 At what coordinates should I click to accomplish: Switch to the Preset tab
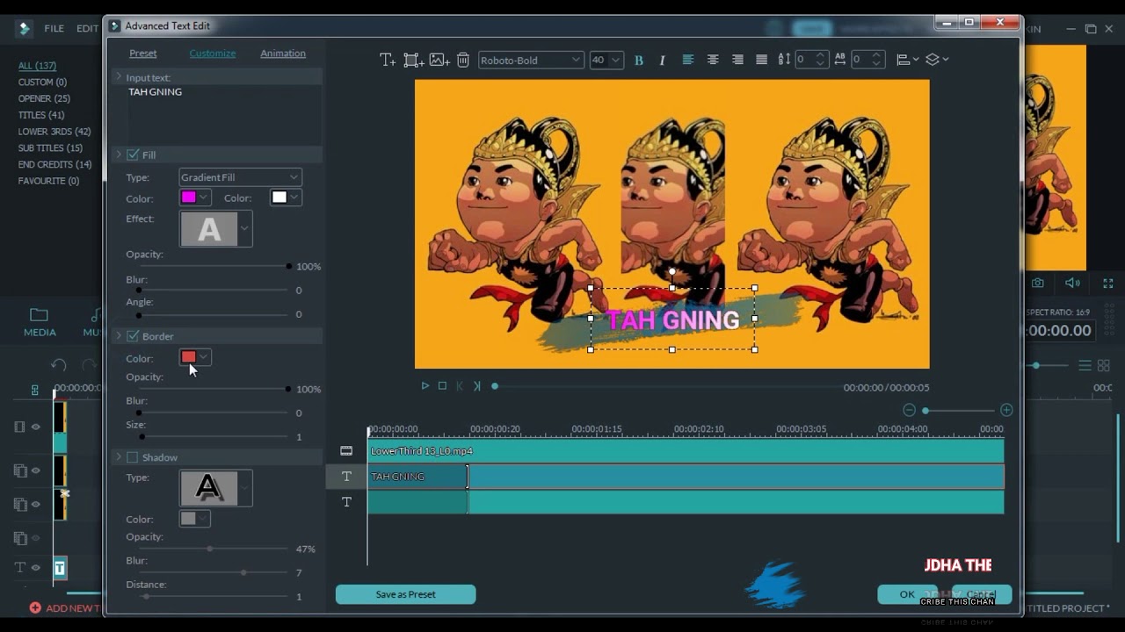click(143, 54)
